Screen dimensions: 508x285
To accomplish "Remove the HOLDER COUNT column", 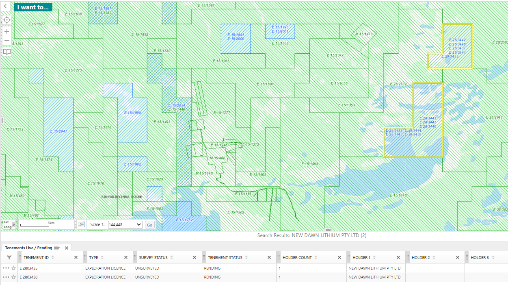I will click(339, 257).
